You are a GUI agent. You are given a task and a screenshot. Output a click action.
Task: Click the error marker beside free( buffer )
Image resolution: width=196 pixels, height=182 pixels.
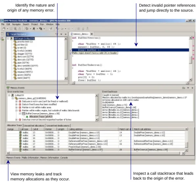(71, 50)
